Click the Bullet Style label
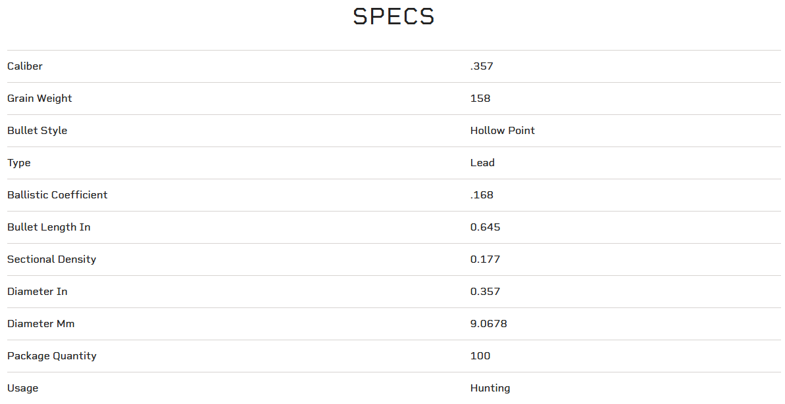 tap(37, 131)
